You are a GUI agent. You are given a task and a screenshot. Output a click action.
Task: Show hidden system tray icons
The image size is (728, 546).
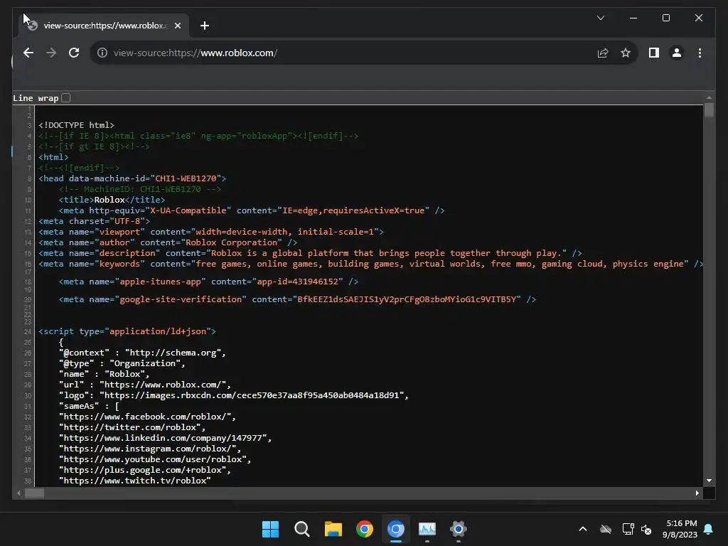(x=583, y=529)
